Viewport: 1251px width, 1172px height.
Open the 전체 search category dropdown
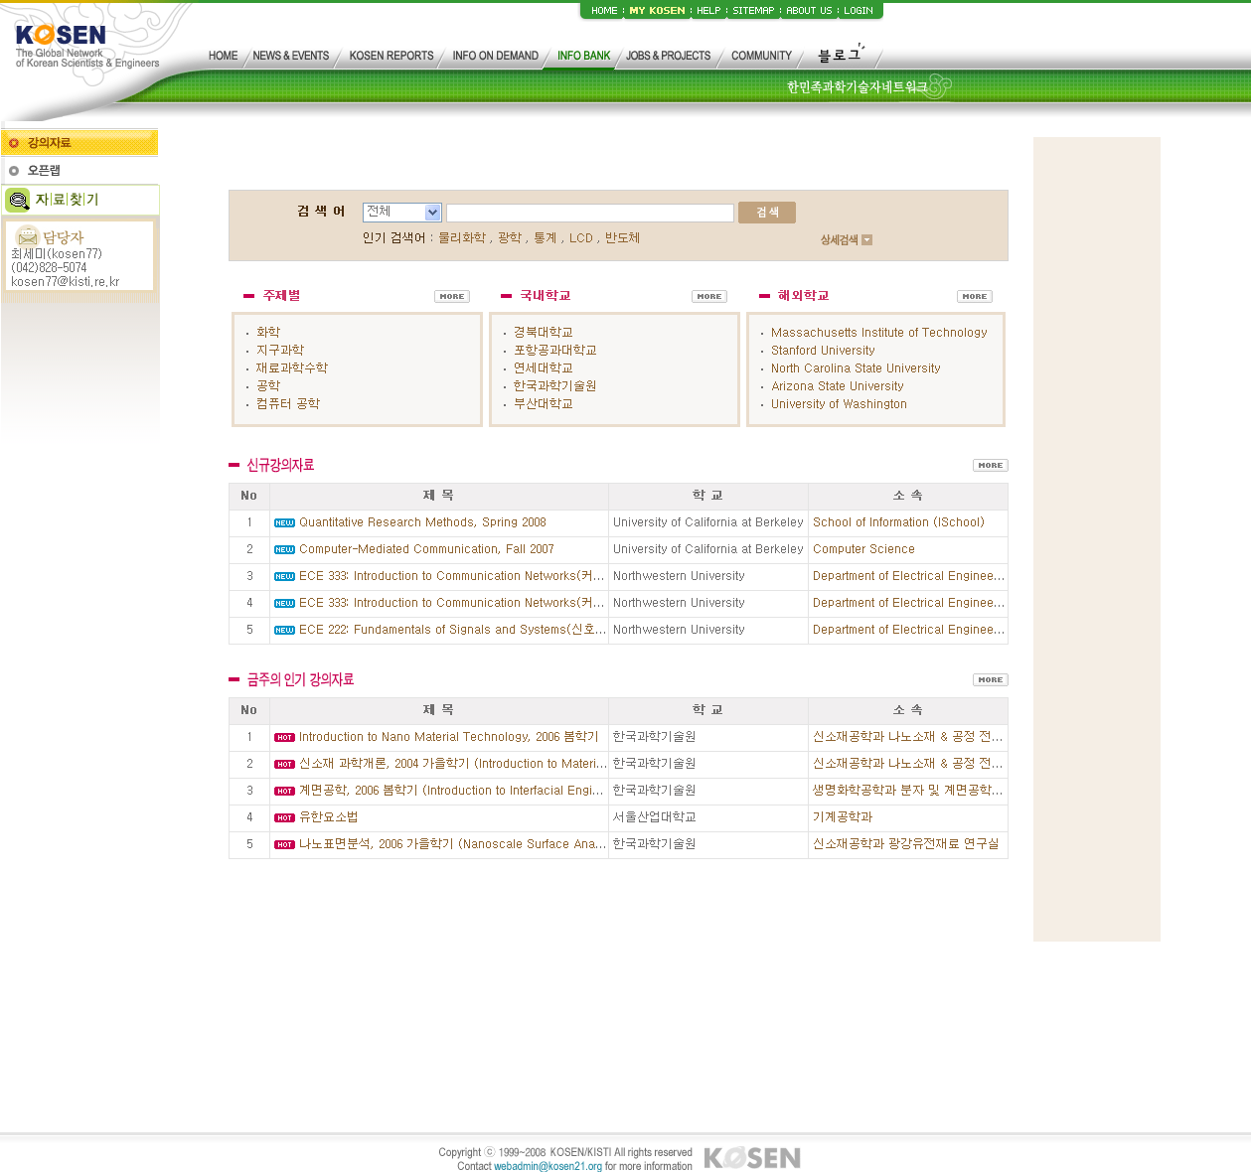(x=402, y=212)
